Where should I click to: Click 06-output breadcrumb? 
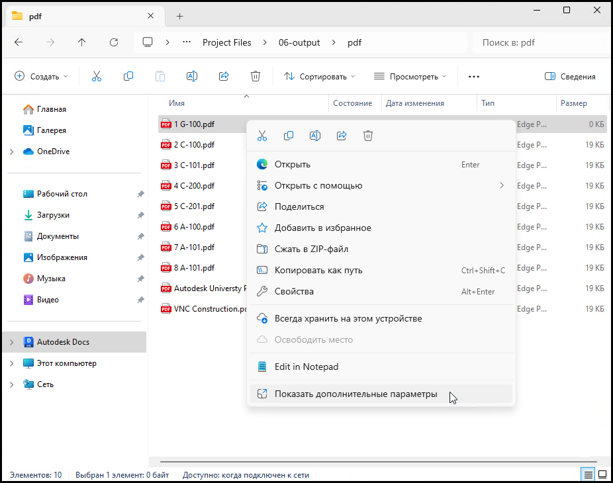pos(299,42)
